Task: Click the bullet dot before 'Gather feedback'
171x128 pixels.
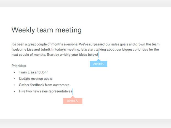Action: [15, 85]
